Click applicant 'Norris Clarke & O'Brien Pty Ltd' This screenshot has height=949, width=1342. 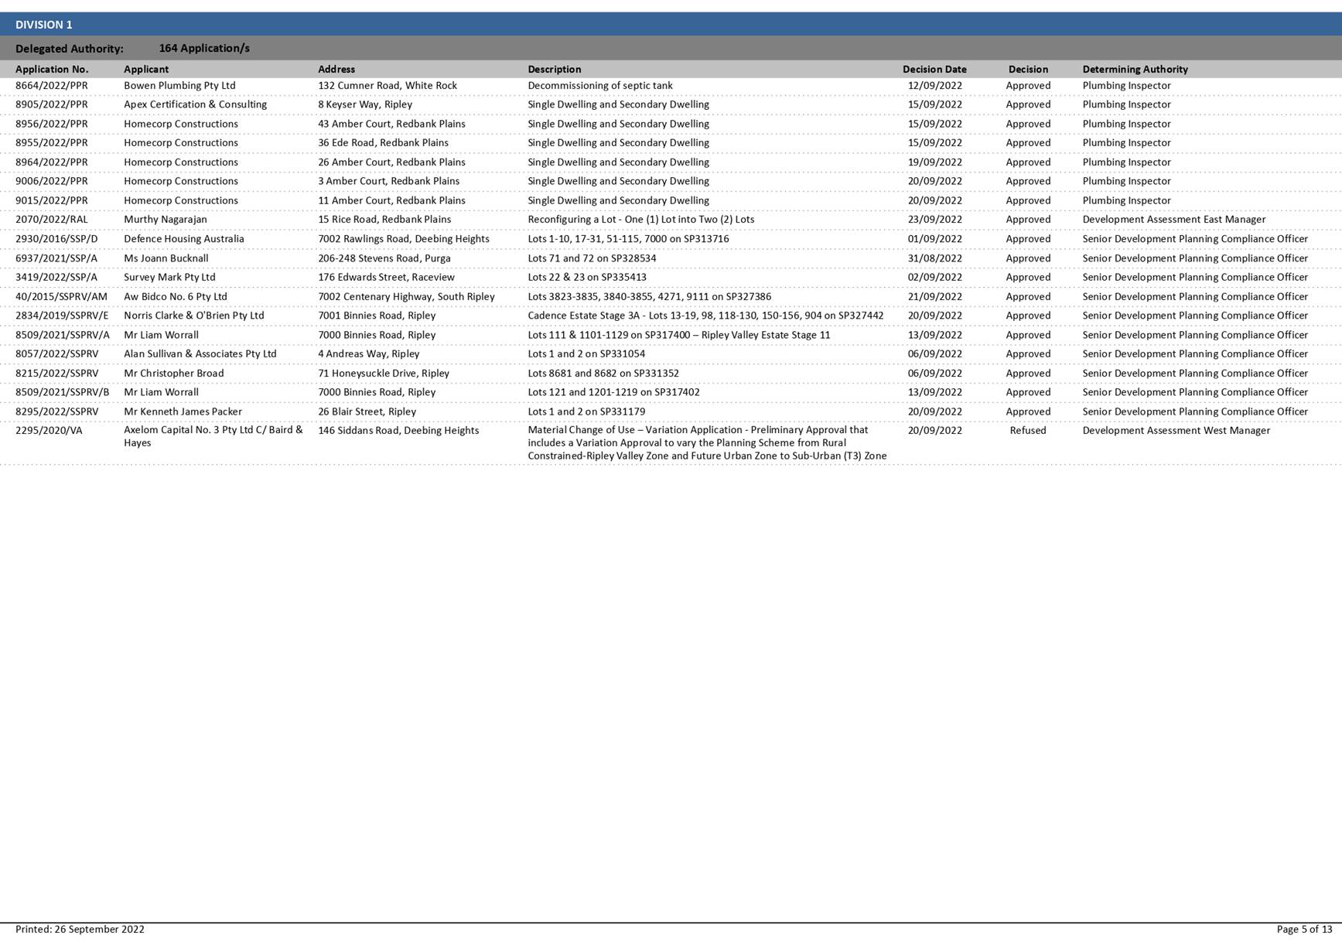(x=194, y=315)
